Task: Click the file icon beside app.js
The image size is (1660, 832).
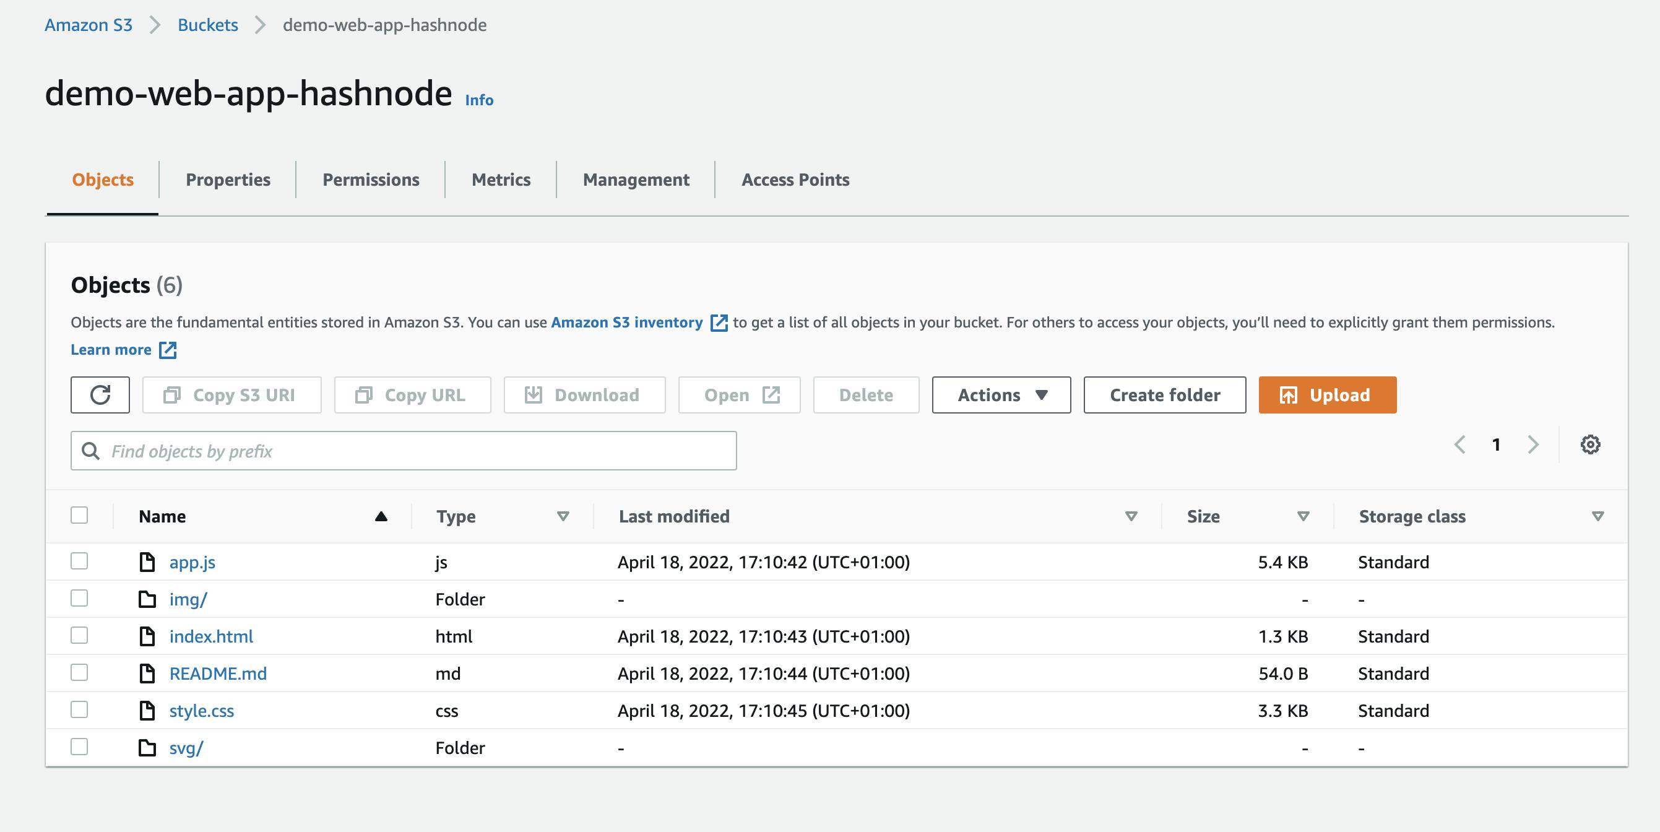Action: [147, 562]
